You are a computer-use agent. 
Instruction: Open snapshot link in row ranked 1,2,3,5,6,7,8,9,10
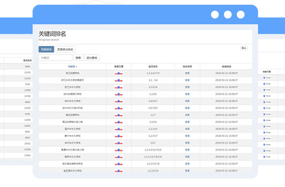[187, 157]
